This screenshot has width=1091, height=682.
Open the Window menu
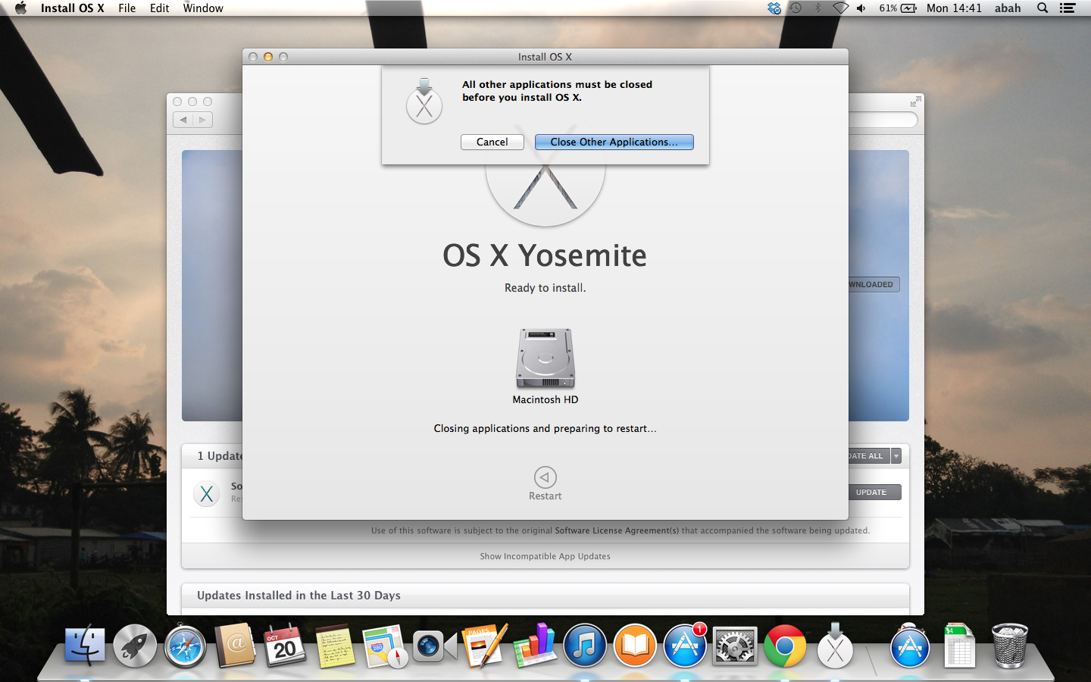coord(203,8)
